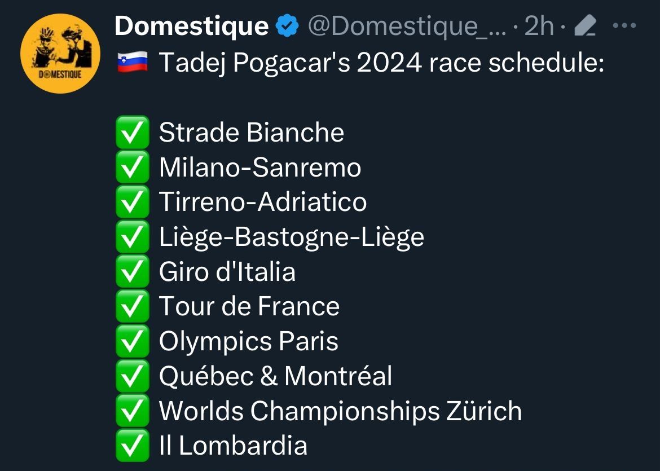This screenshot has height=471, width=660.
Task: Click the checkmark beside Liège-Bastogne-Liège
Action: coord(133,237)
